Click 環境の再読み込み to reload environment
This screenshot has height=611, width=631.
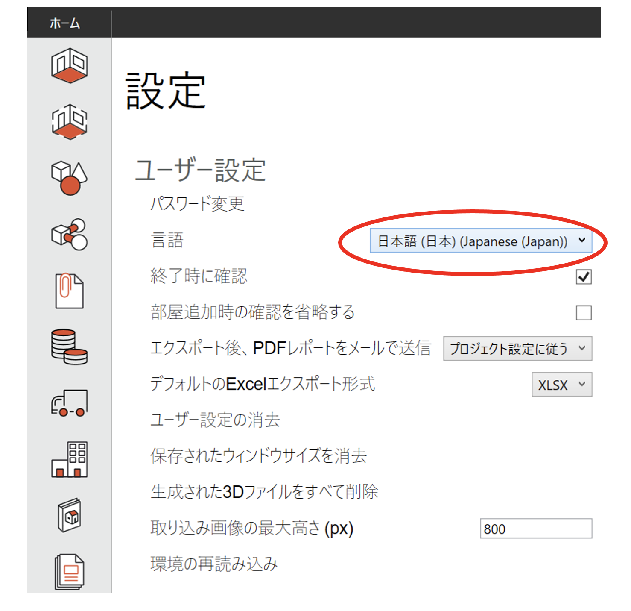click(213, 563)
